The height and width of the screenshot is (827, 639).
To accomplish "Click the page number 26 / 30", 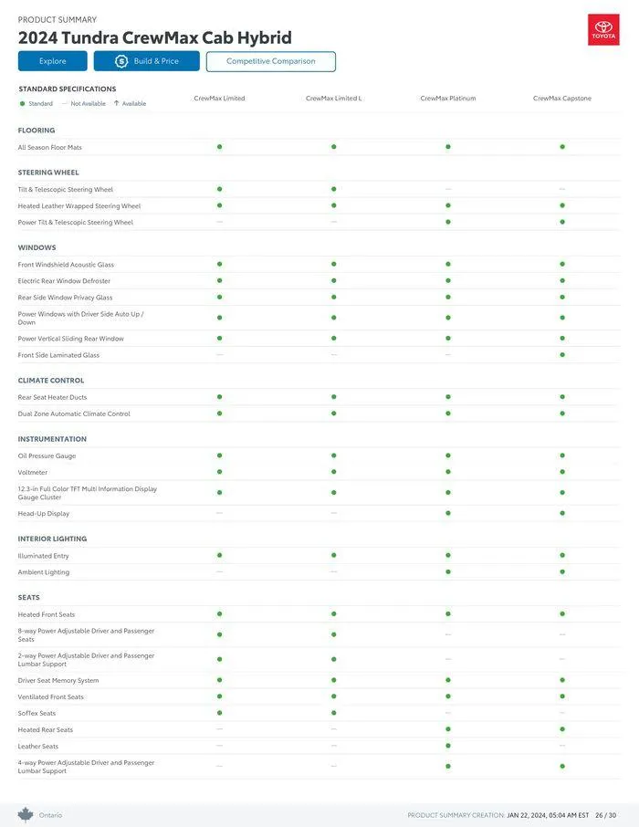I will [x=606, y=815].
